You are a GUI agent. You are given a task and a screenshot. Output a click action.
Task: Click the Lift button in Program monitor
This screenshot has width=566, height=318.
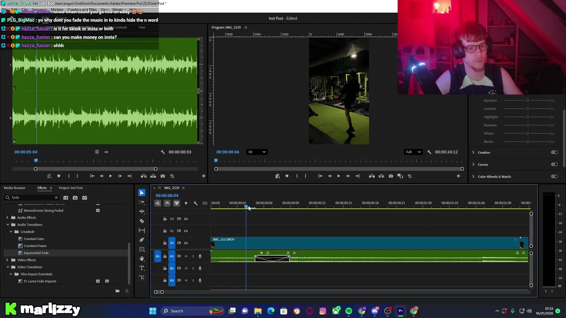pos(371,176)
